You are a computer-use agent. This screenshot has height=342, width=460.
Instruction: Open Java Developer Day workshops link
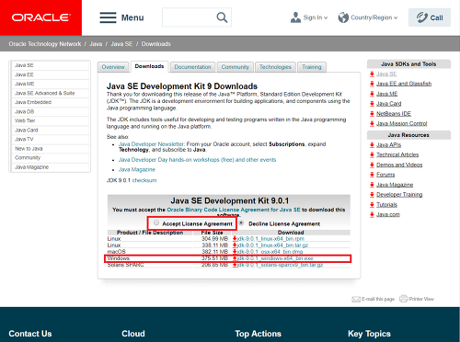pos(197,160)
